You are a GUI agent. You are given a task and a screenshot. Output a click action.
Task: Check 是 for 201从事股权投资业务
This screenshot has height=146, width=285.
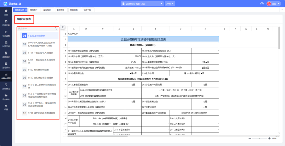click(133, 84)
